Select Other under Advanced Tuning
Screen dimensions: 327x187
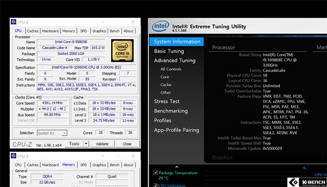coord(165,93)
